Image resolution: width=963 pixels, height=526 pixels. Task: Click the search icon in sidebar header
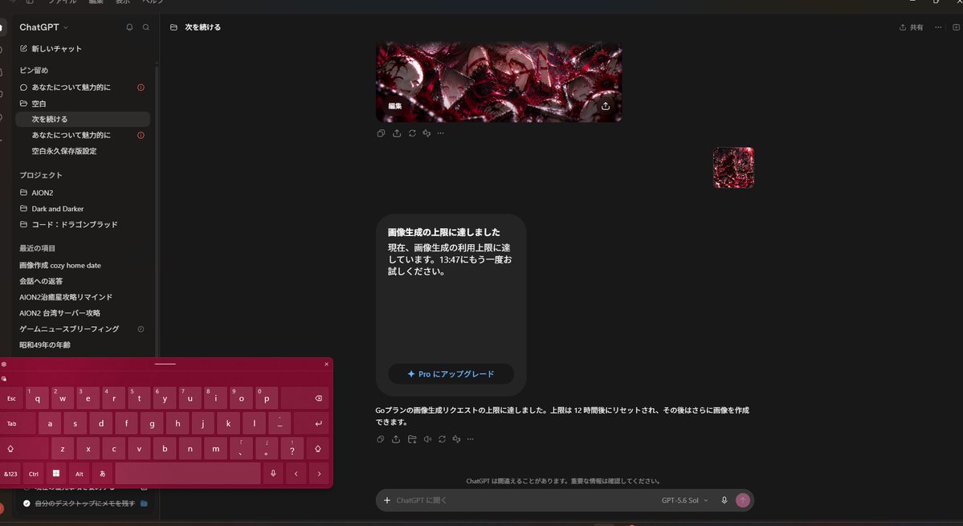pos(146,27)
